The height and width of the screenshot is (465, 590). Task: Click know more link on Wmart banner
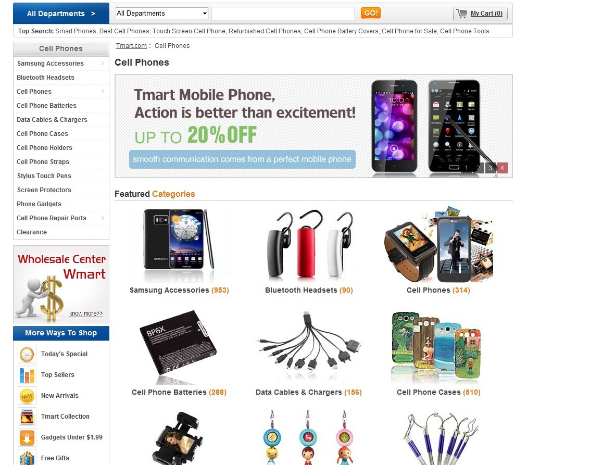click(x=86, y=313)
